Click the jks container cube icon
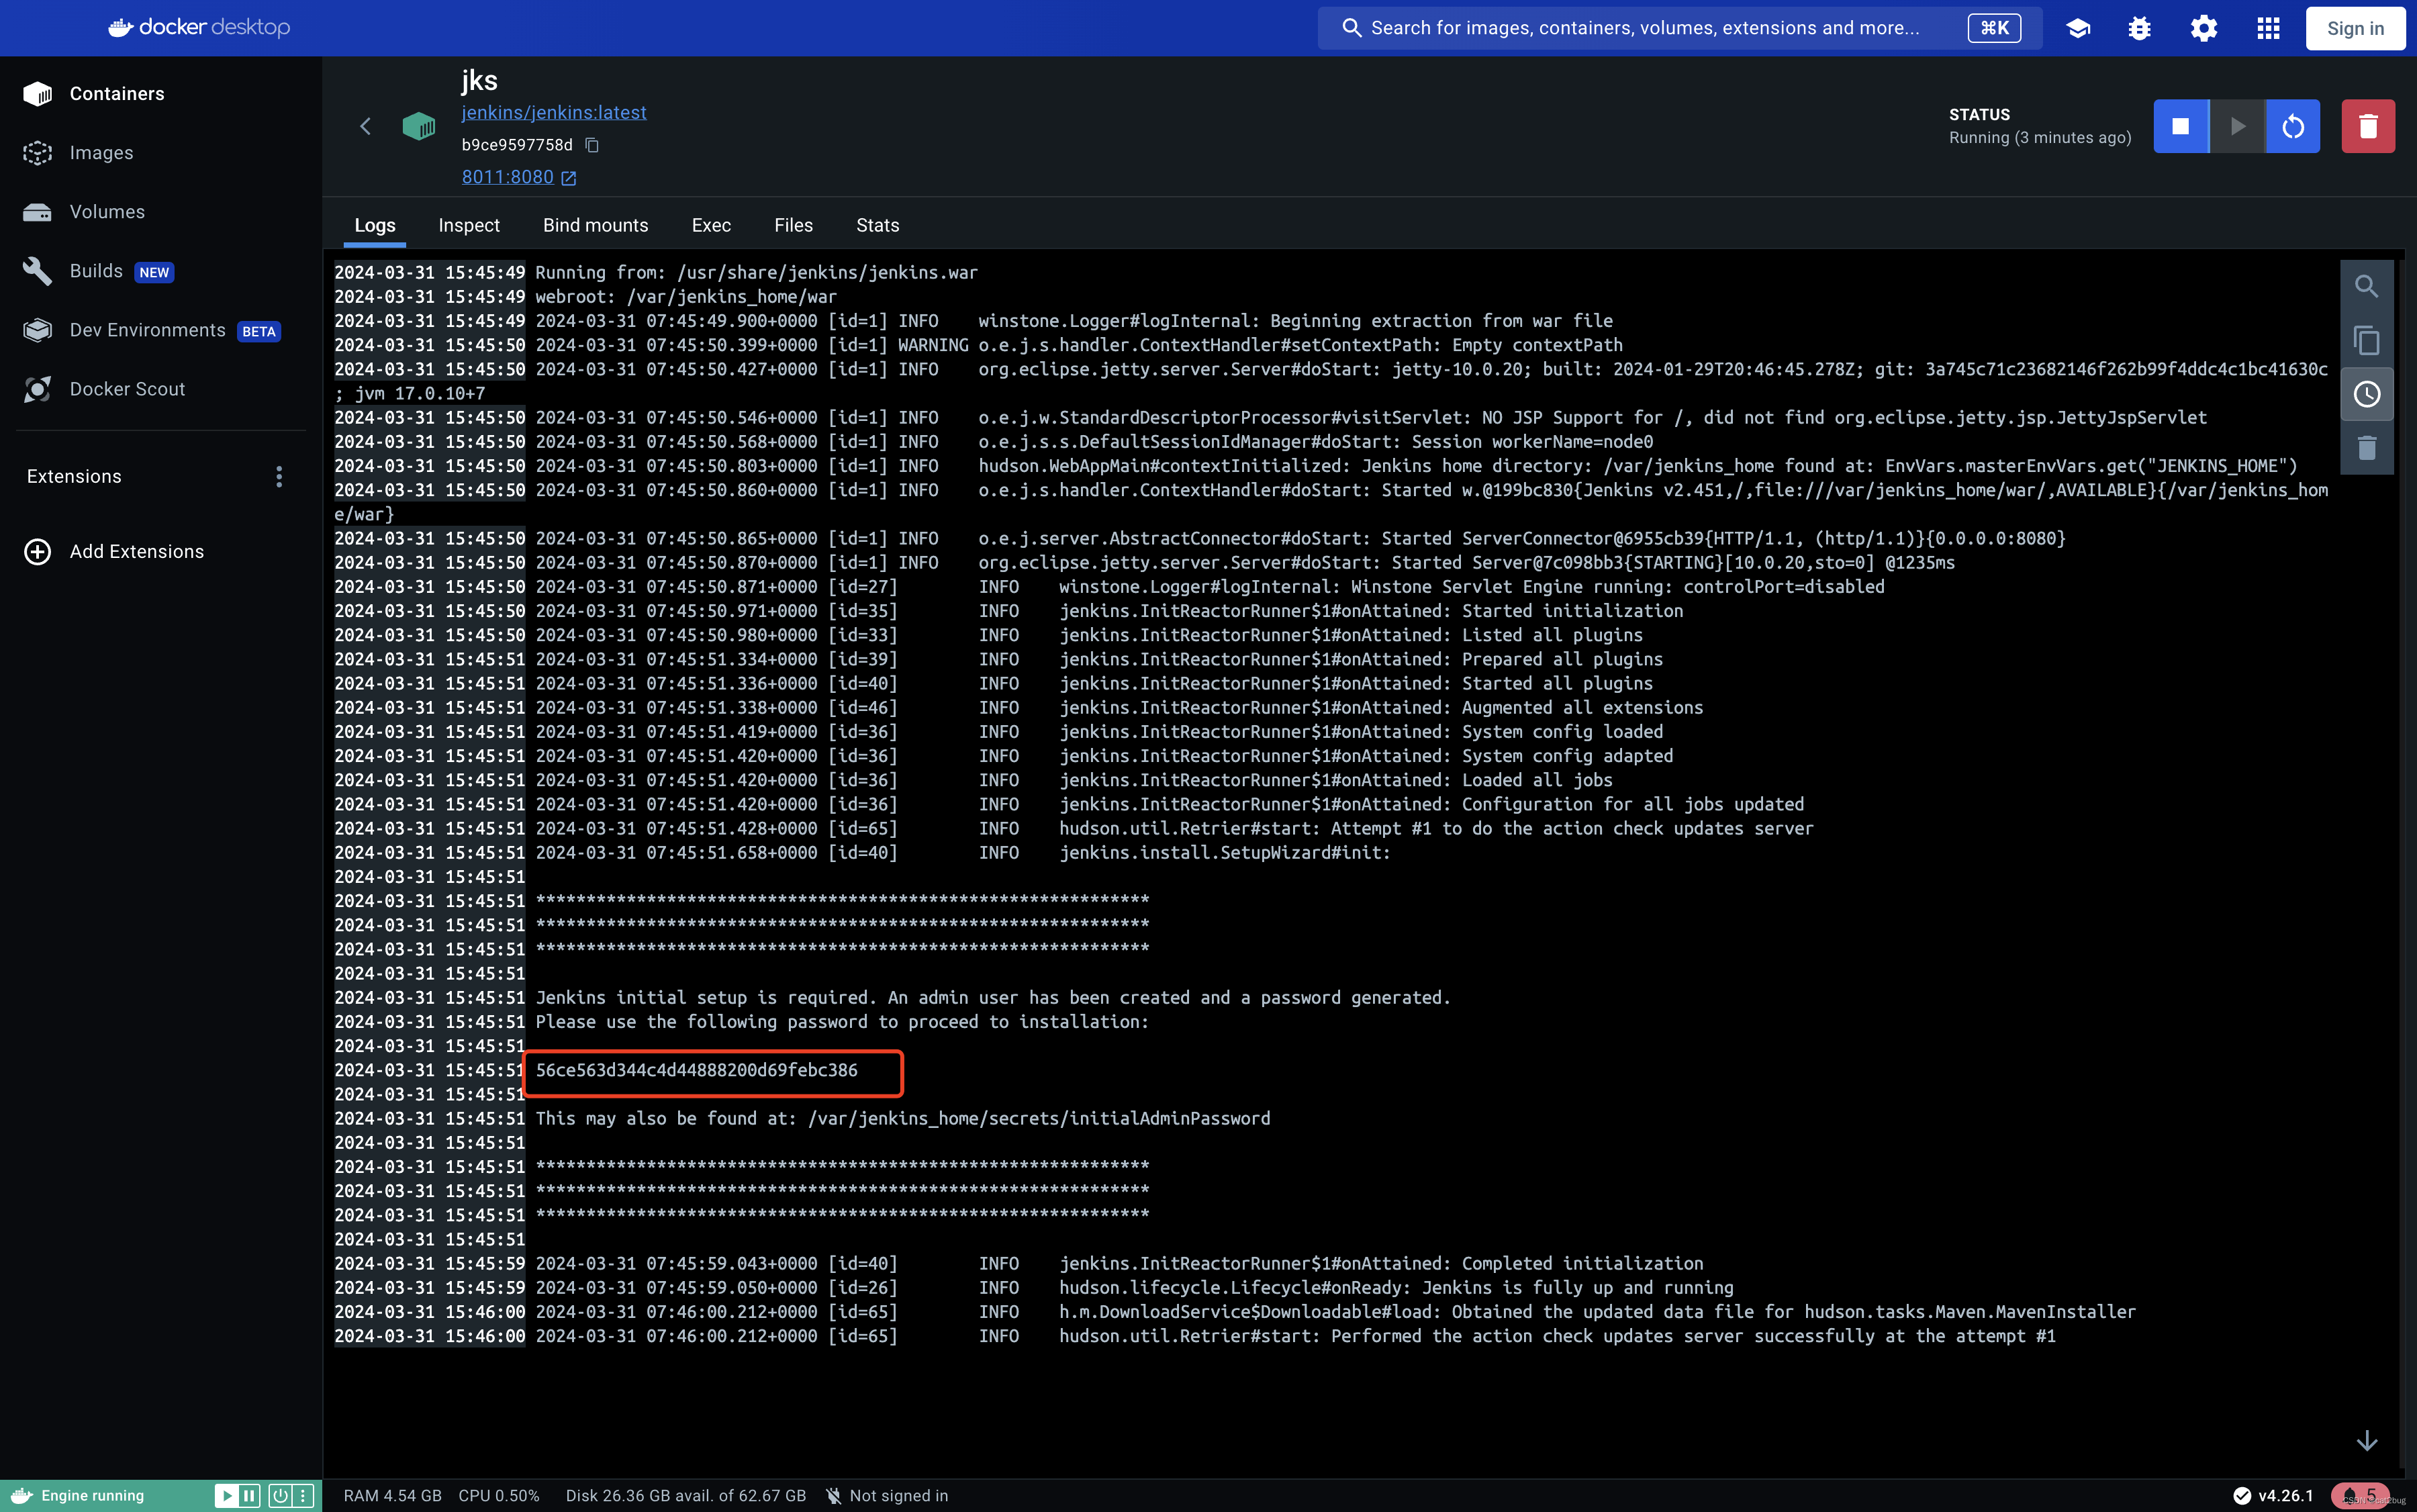 pyautogui.click(x=419, y=126)
